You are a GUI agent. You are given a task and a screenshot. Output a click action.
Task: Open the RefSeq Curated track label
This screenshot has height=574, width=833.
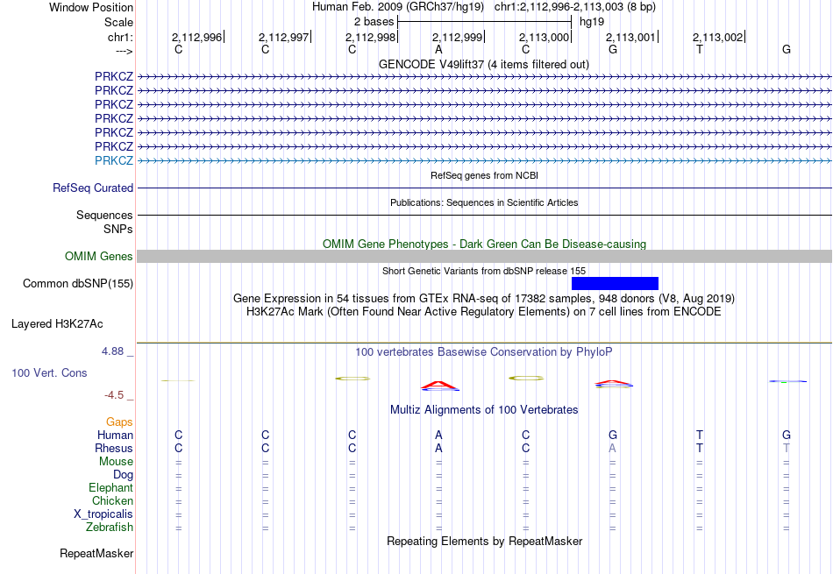(x=93, y=188)
